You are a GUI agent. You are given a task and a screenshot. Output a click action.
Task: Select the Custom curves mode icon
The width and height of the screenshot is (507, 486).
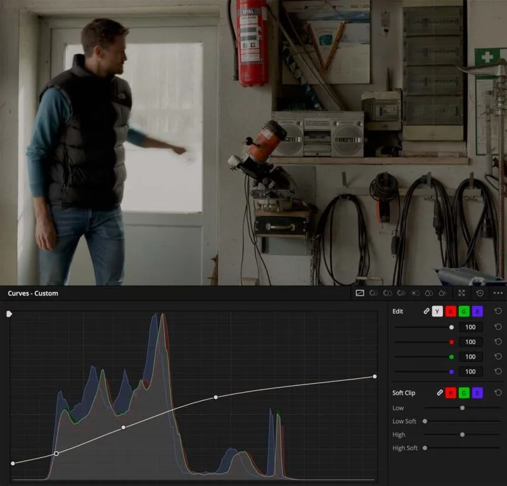point(359,293)
